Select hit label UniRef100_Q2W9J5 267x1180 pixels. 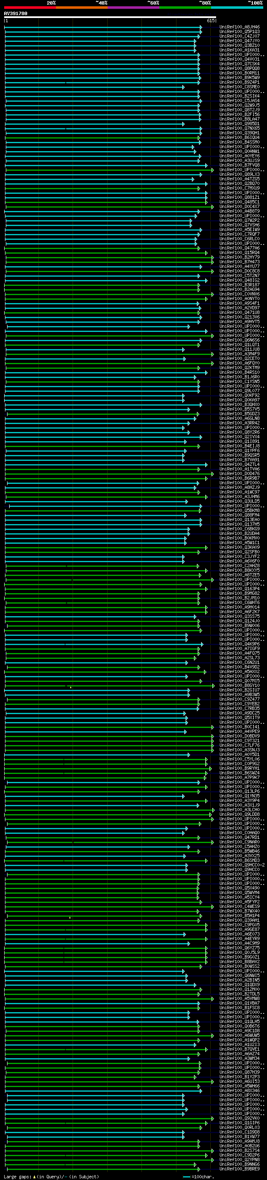click(239, 105)
